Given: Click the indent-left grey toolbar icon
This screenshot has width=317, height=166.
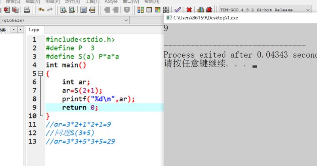Looking at the screenshot, I should click(x=107, y=9).
